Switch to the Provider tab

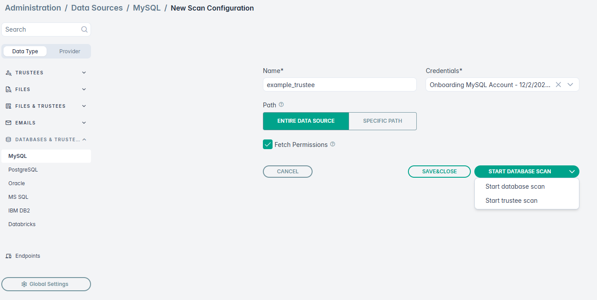(x=69, y=51)
